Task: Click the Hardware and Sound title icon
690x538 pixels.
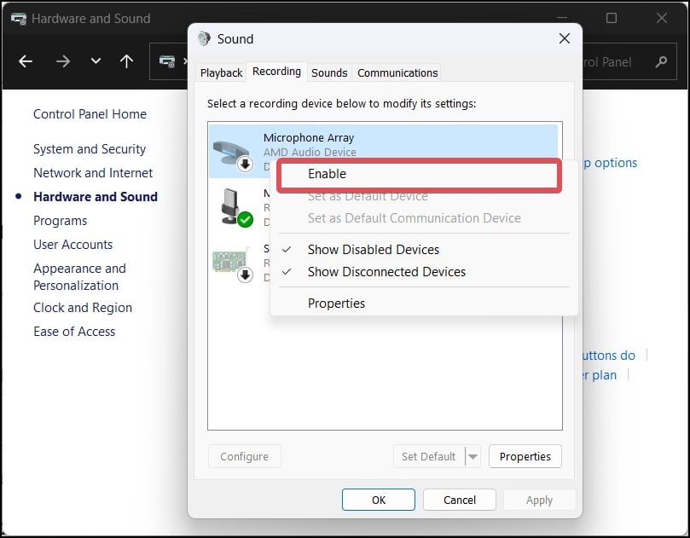Action: [x=19, y=19]
